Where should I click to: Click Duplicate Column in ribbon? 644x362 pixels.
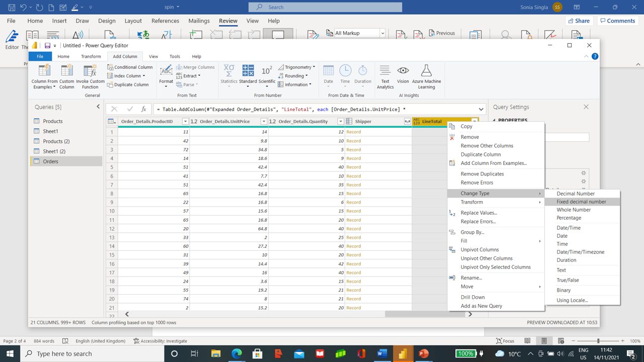[x=128, y=84]
